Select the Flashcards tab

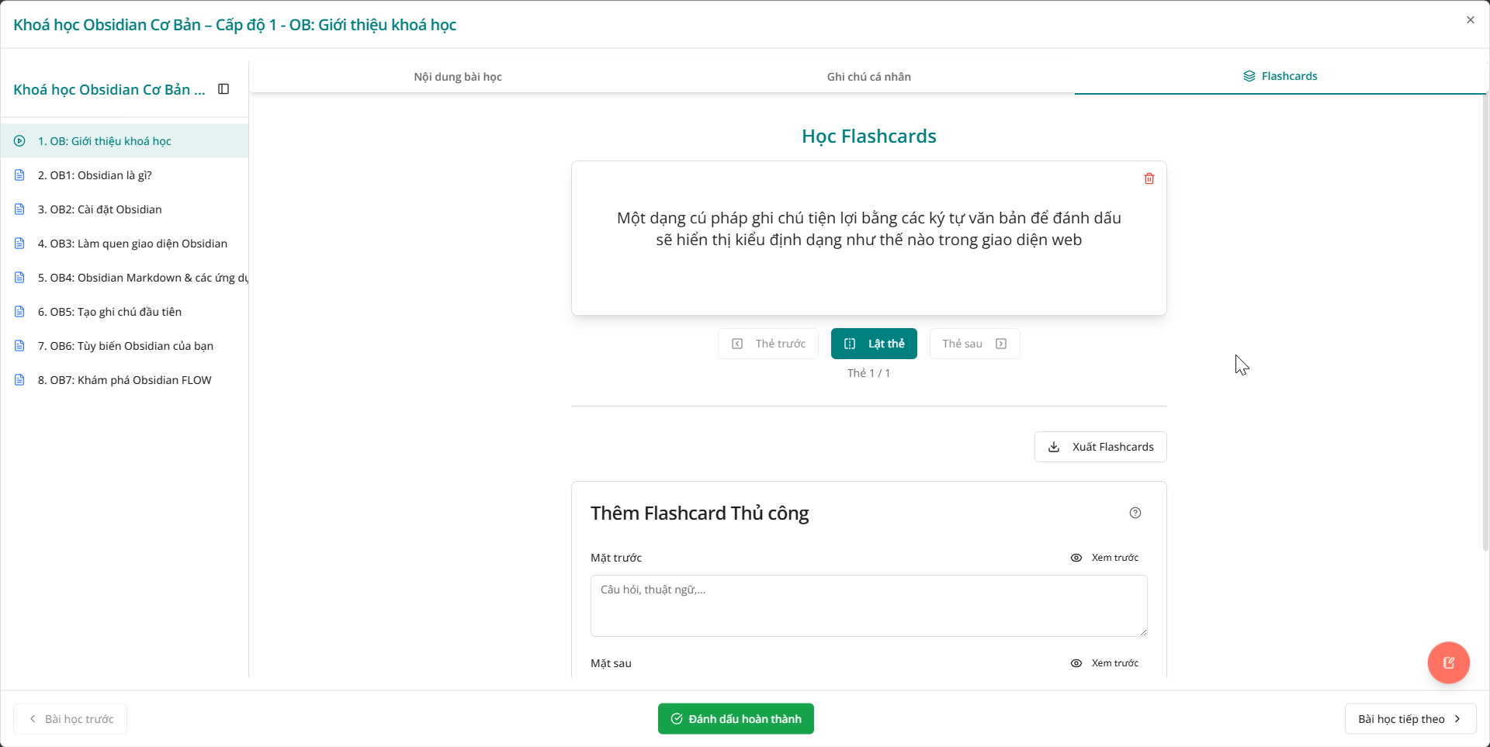[x=1280, y=75]
